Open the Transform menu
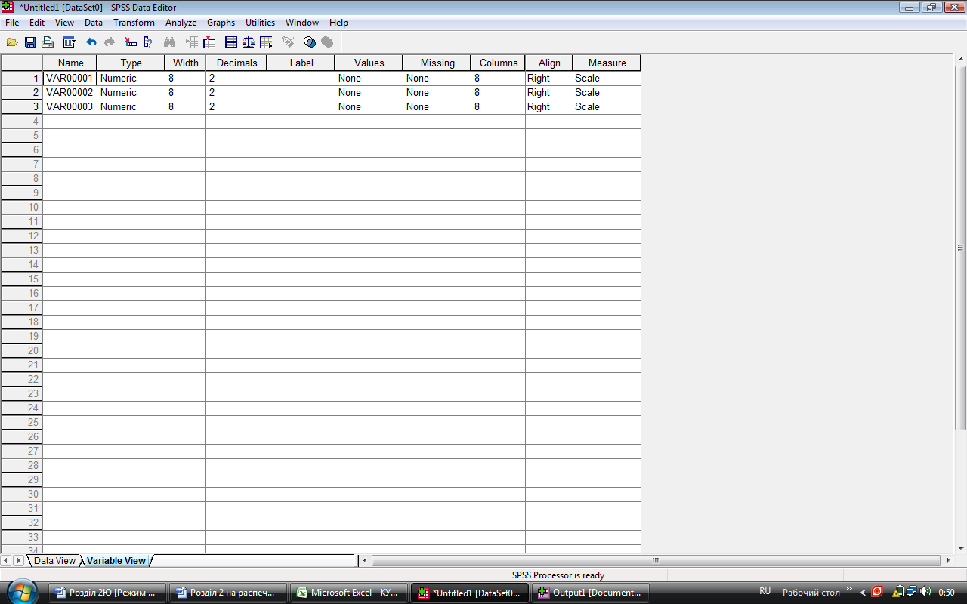Screen dimensions: 967x604 tap(134, 23)
